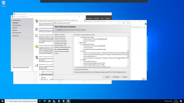Click the management tools install icon
This screenshot has width=184, height=103.
point(37,35)
